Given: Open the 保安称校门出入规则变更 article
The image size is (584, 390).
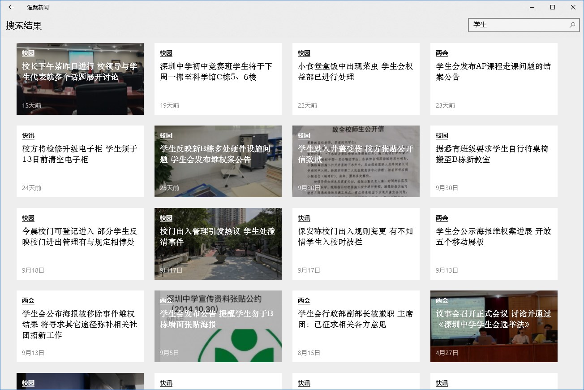Looking at the screenshot, I should pyautogui.click(x=356, y=244).
